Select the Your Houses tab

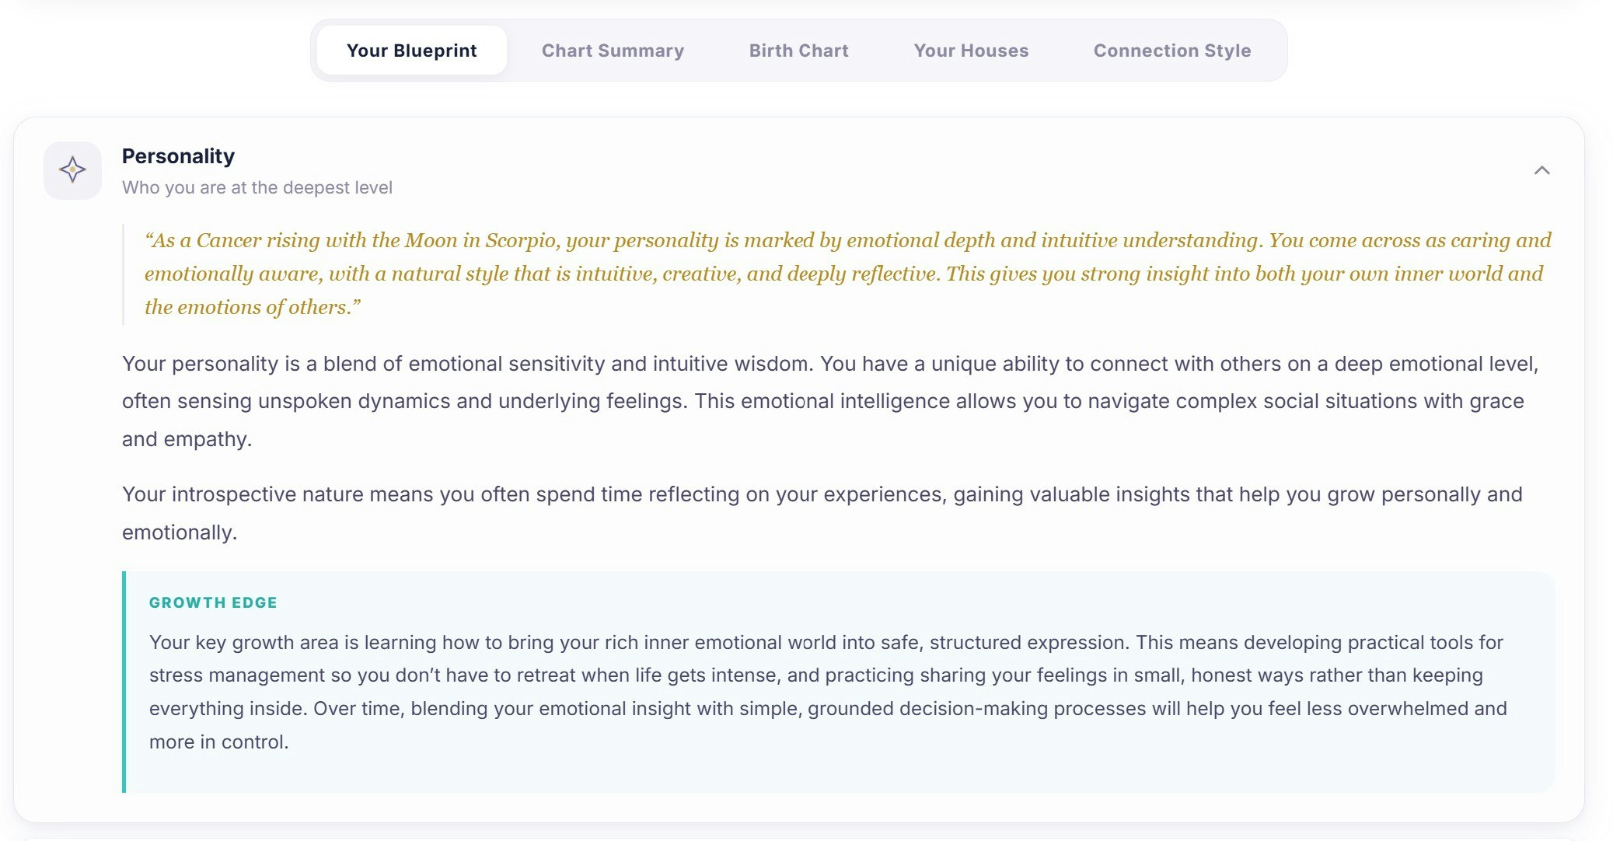click(x=971, y=51)
